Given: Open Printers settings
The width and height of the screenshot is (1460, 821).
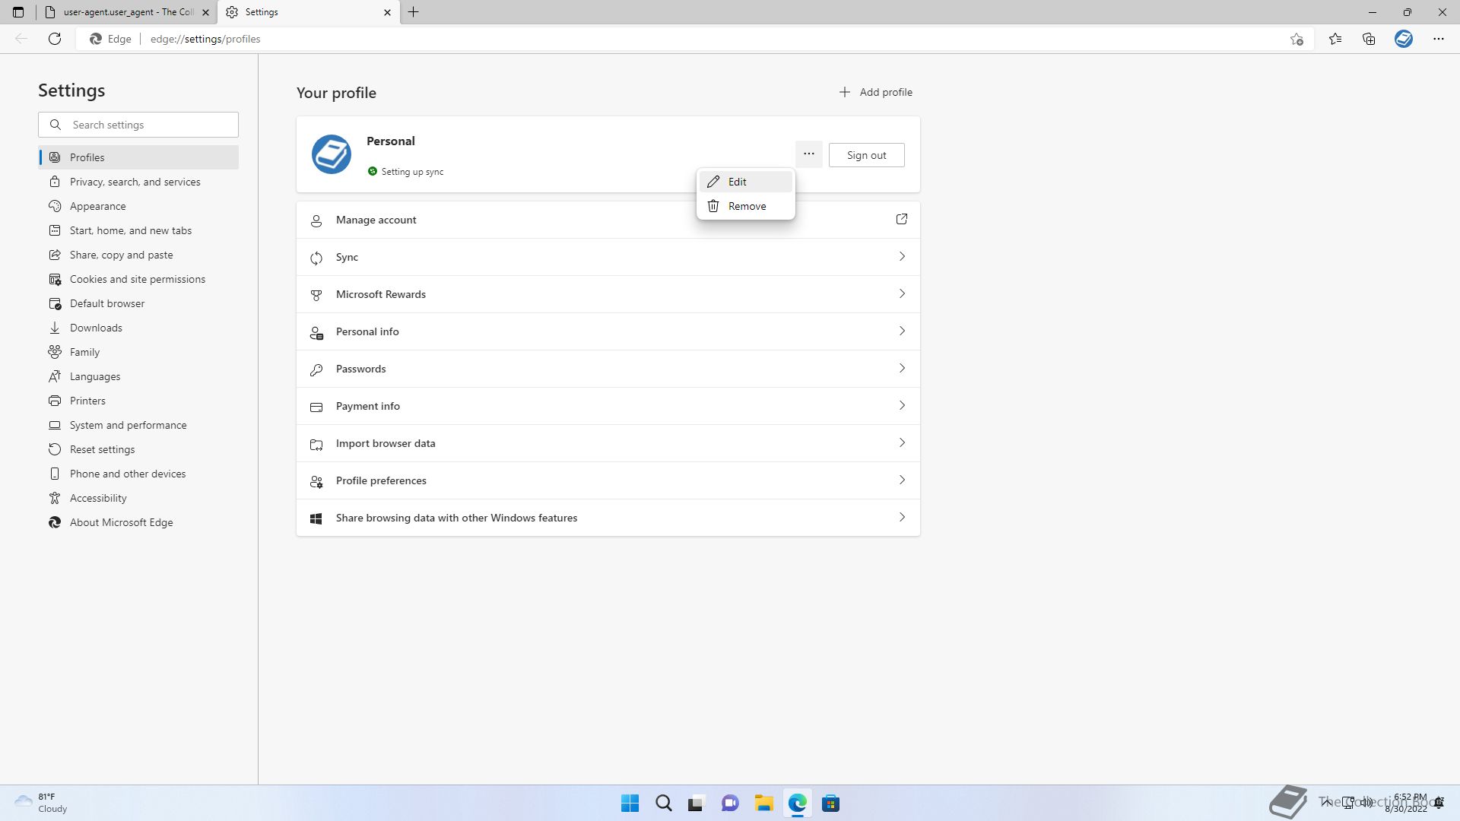Looking at the screenshot, I should pyautogui.click(x=138, y=401).
